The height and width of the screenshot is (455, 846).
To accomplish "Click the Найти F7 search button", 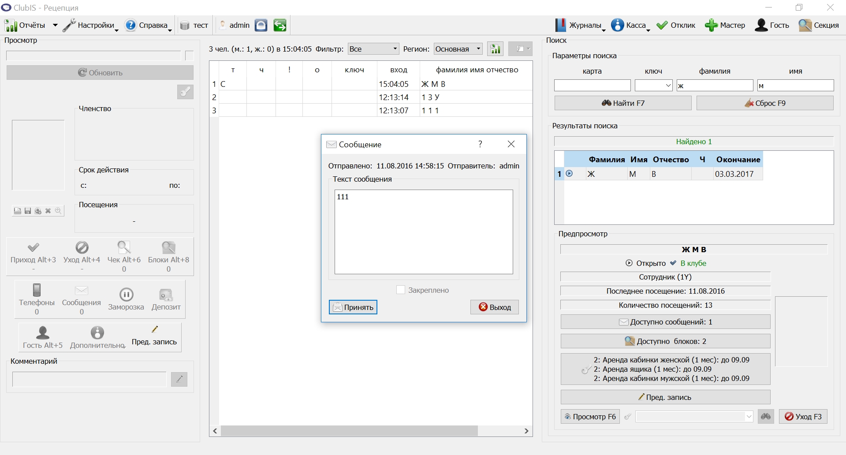I will 623,103.
